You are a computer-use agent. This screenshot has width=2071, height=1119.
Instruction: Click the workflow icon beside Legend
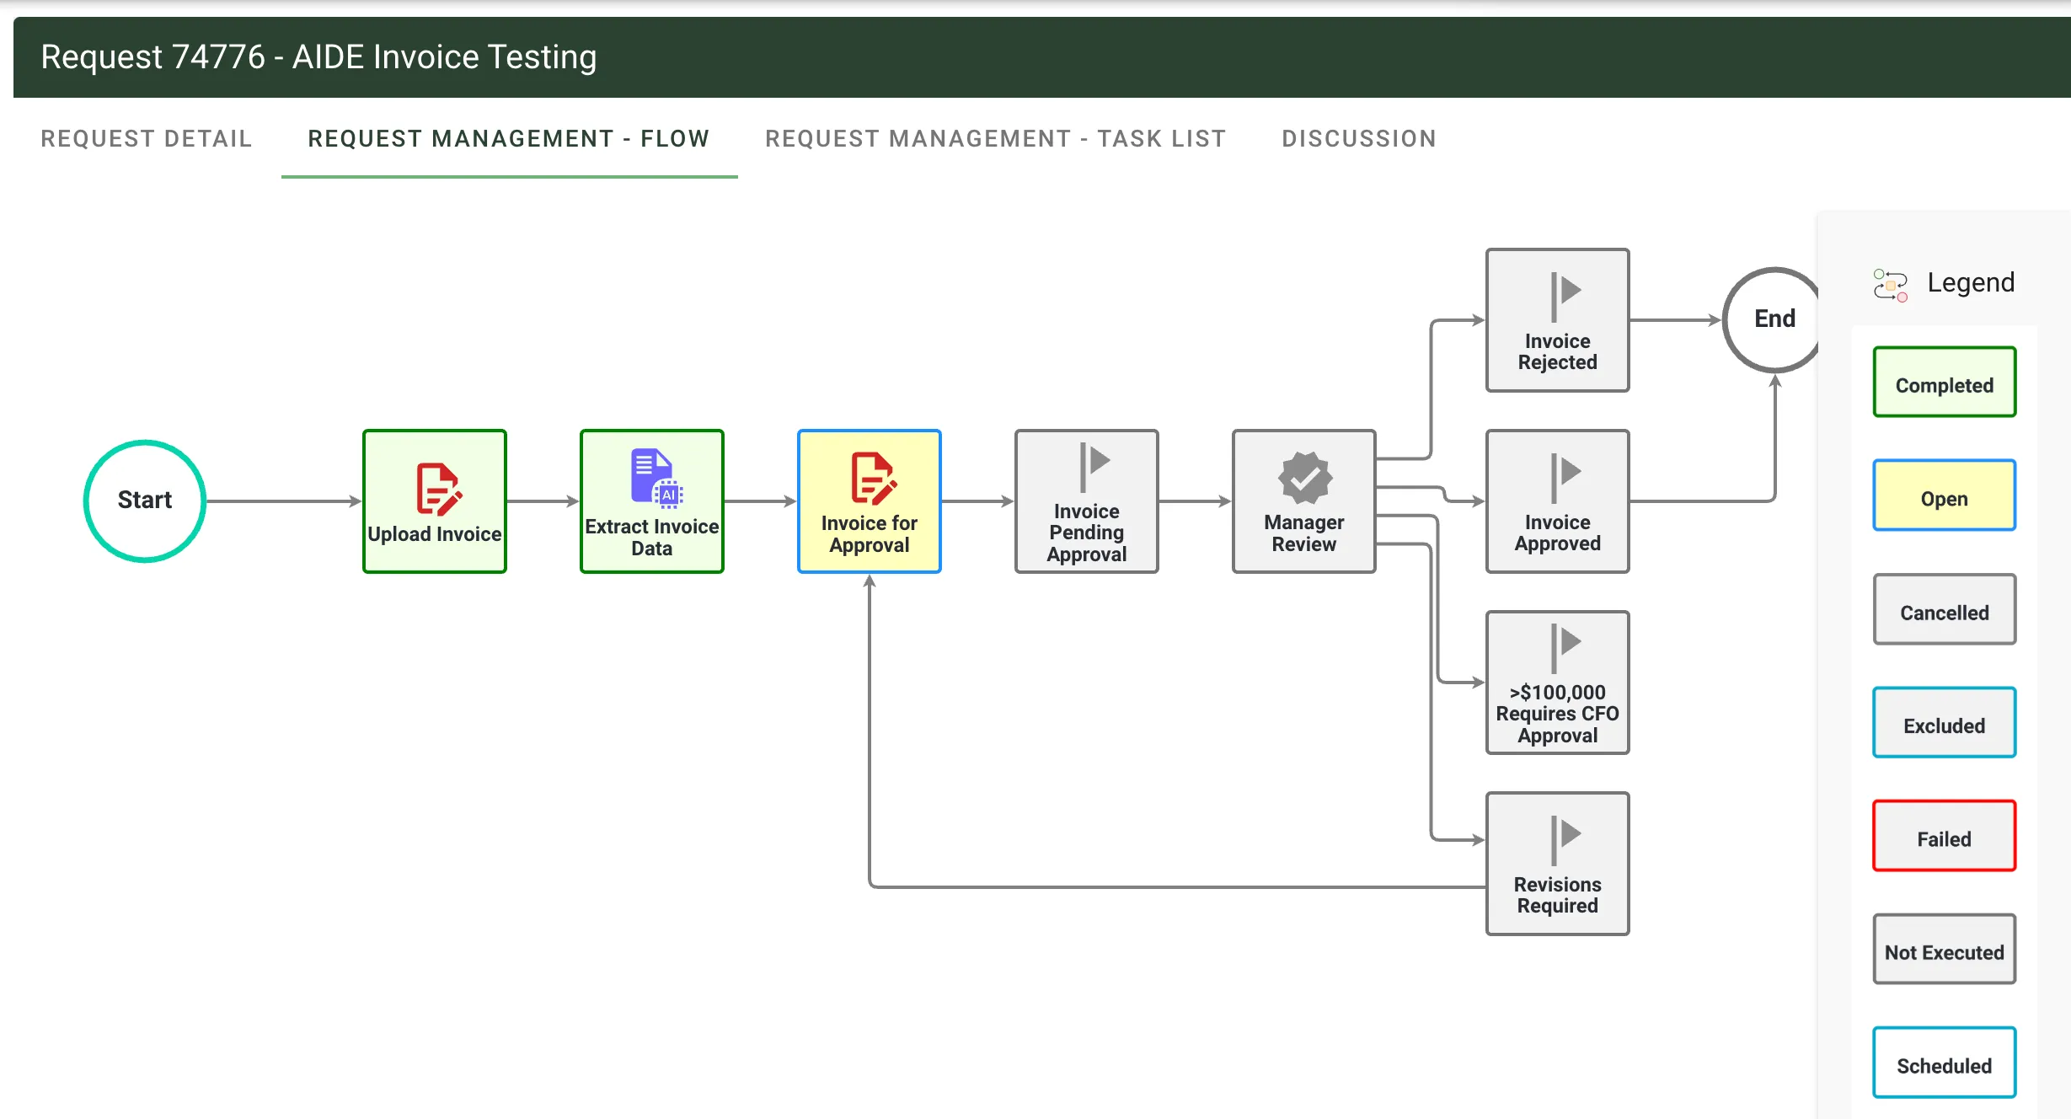(1890, 285)
